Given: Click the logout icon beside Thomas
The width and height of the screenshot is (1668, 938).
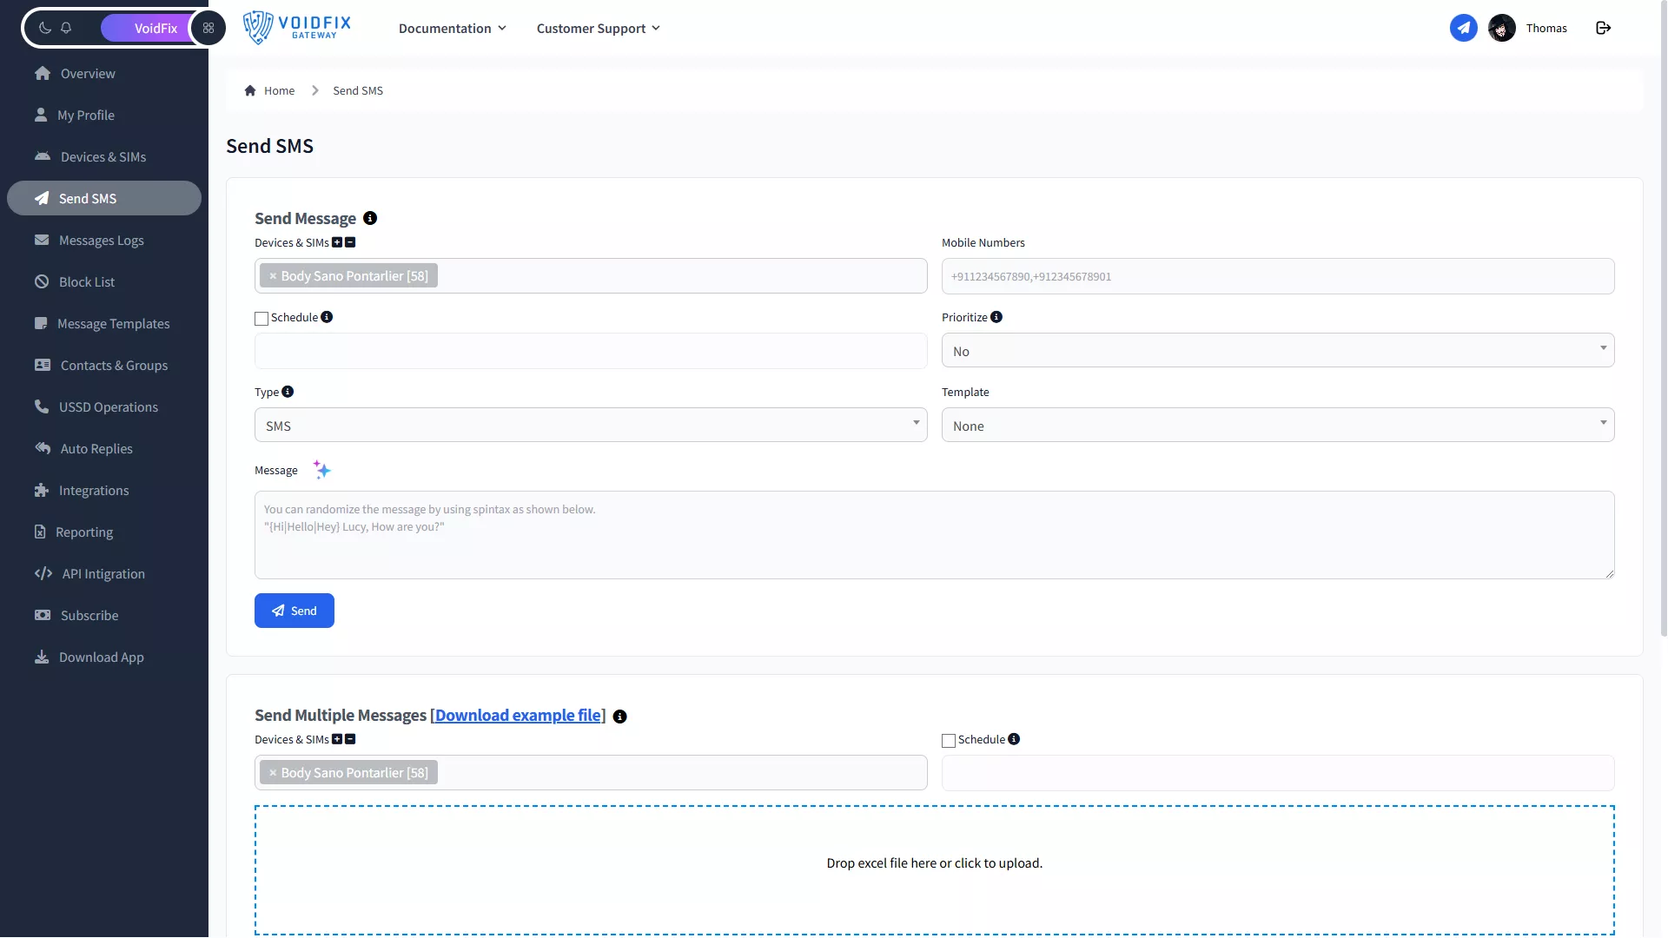Looking at the screenshot, I should pyautogui.click(x=1604, y=28).
